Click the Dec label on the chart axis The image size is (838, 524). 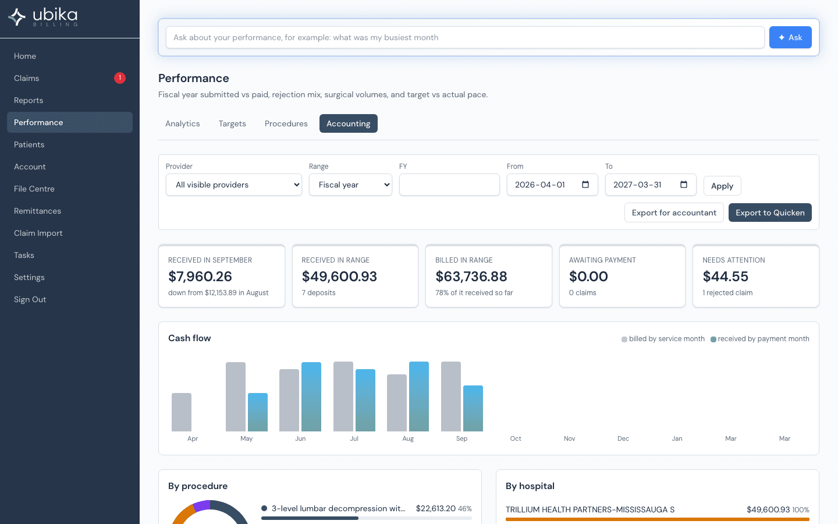pos(623,438)
